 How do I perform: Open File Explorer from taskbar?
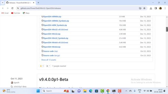click(85, 91)
